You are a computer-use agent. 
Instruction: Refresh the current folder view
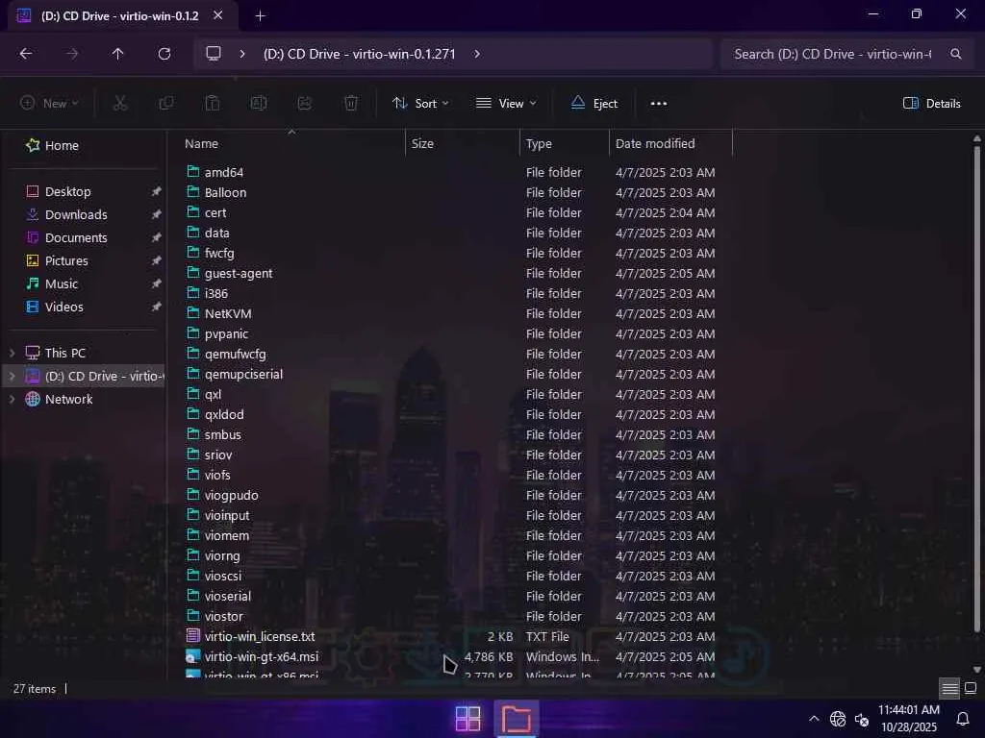click(164, 54)
